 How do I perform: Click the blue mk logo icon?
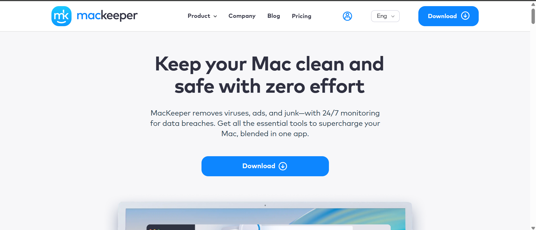(x=61, y=16)
